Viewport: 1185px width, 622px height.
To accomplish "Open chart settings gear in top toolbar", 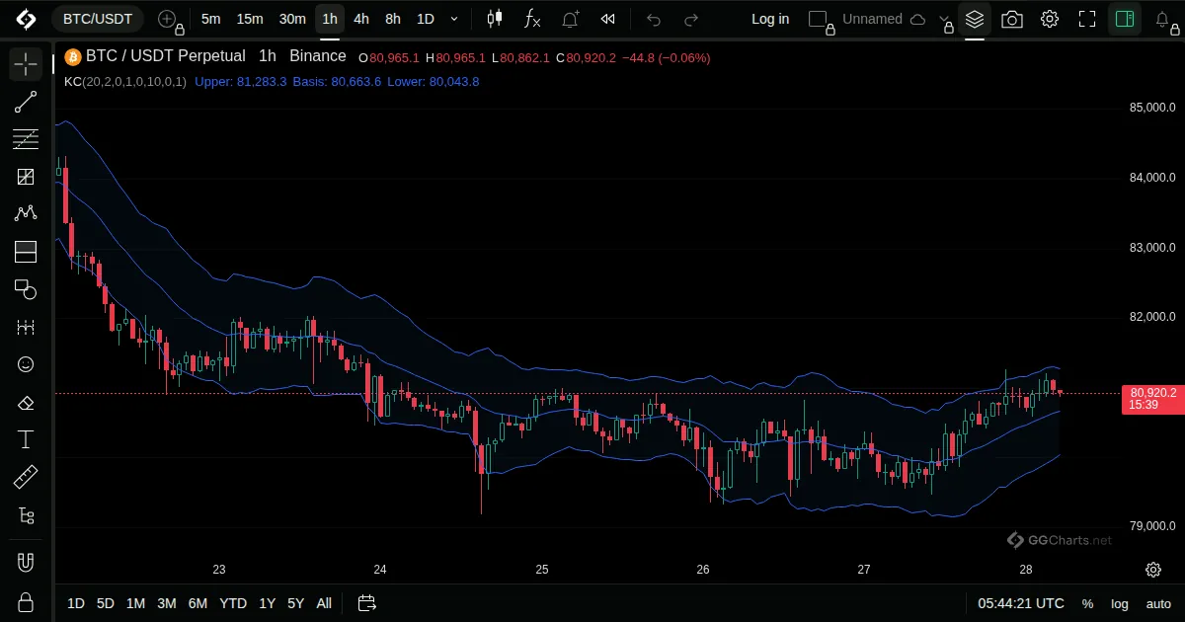I will click(x=1050, y=19).
